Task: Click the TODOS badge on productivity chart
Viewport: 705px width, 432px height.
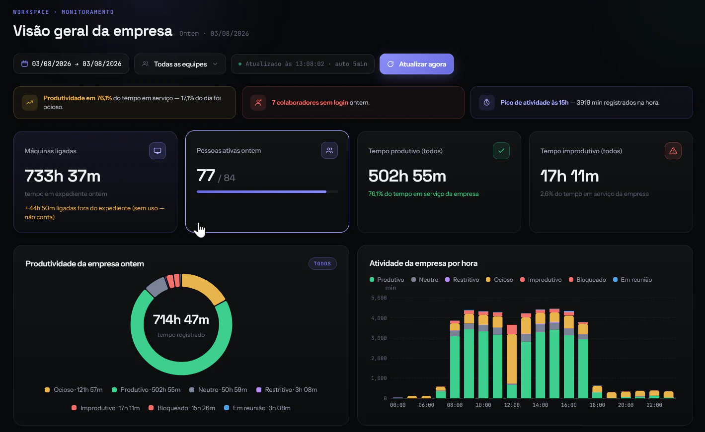Action: [322, 264]
